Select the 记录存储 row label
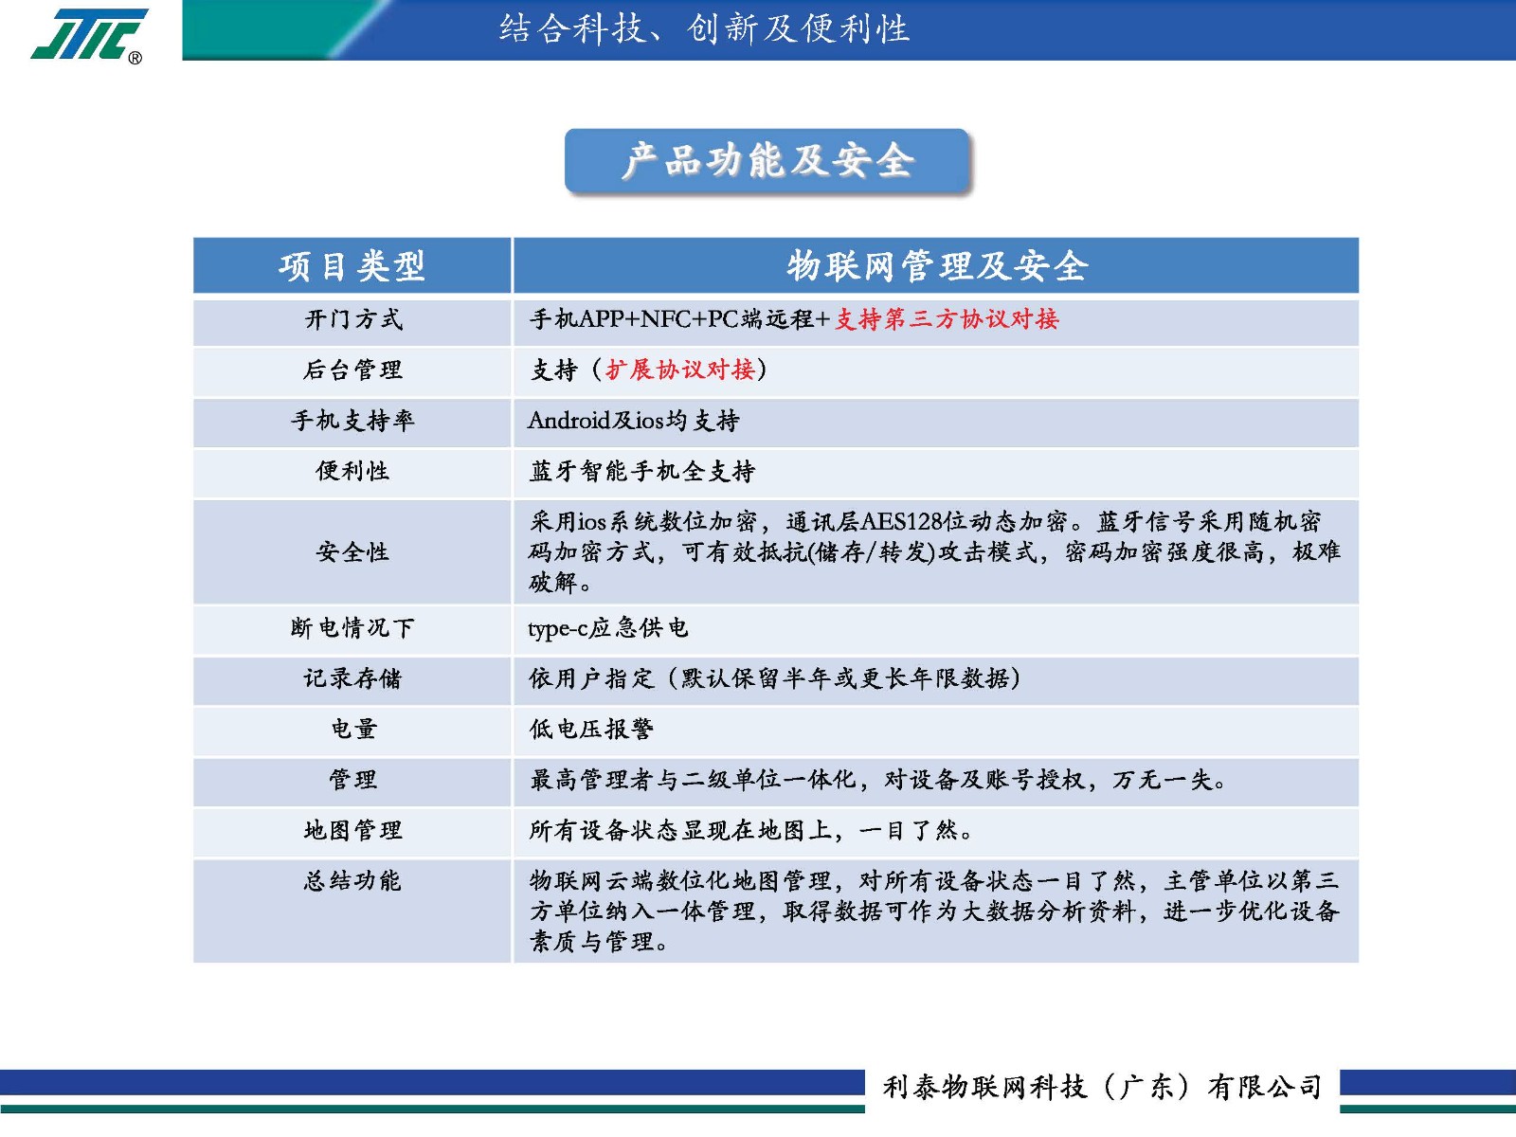This screenshot has height=1137, width=1516. tap(352, 678)
